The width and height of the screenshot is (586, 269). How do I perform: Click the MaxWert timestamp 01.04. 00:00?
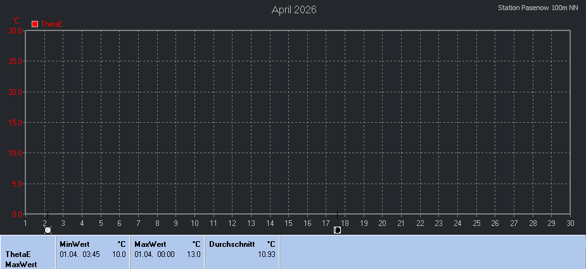155,254
